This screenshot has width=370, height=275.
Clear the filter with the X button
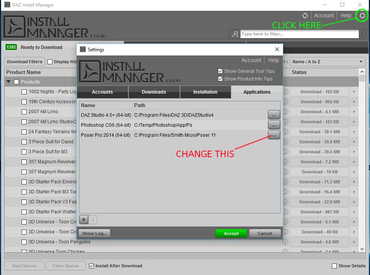pyautogui.click(x=362, y=34)
